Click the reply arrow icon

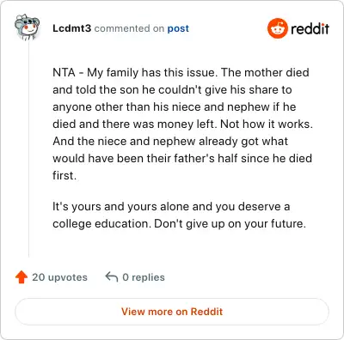tap(112, 277)
